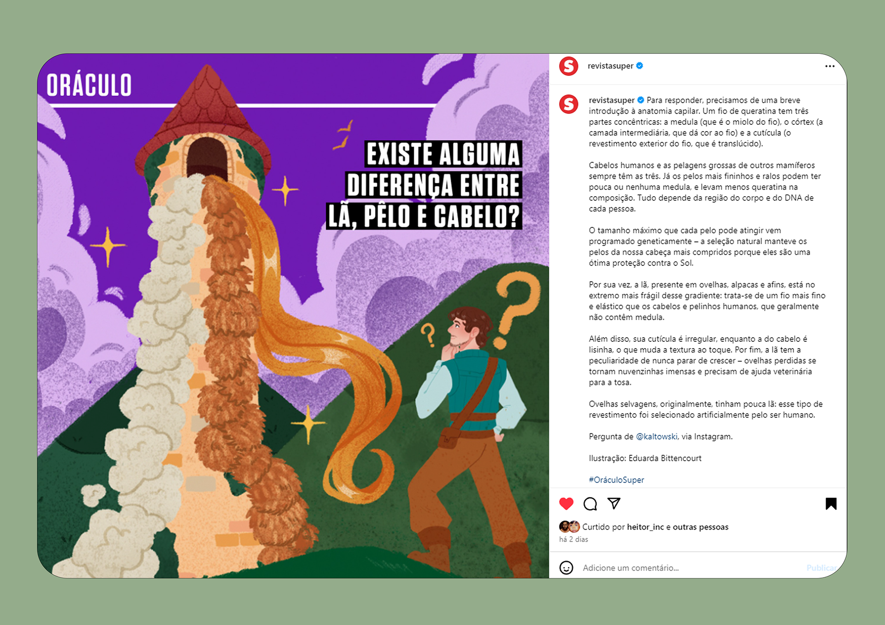Open the #OráculoSuper hashtag

tap(616, 479)
